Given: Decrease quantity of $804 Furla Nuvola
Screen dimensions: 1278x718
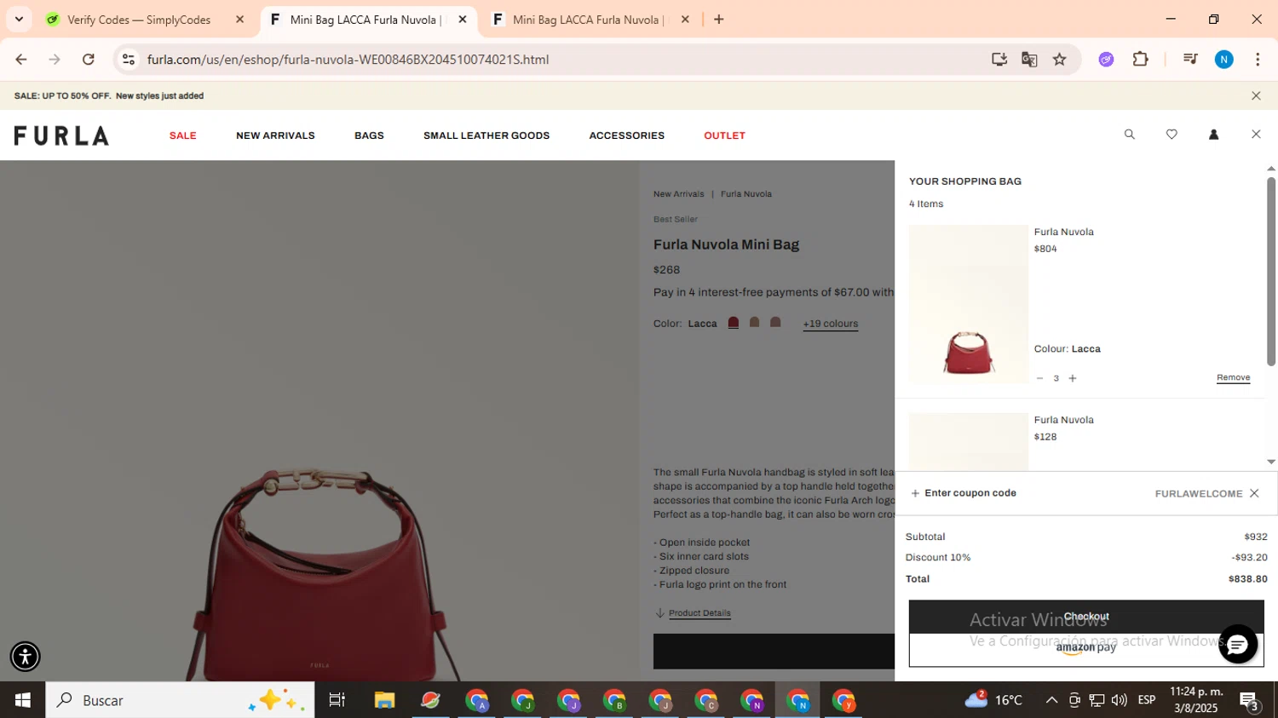Looking at the screenshot, I should [1039, 378].
